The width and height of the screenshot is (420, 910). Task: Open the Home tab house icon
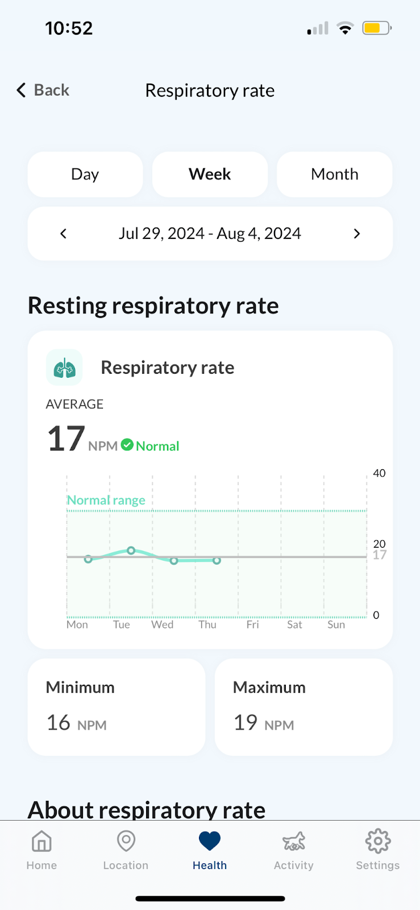point(41,841)
